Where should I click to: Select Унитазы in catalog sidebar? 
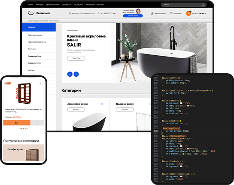click(31, 70)
